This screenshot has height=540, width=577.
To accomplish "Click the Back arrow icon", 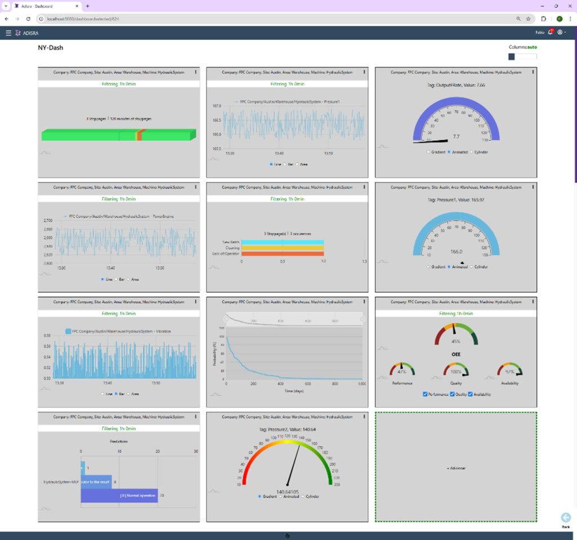I will pyautogui.click(x=566, y=518).
